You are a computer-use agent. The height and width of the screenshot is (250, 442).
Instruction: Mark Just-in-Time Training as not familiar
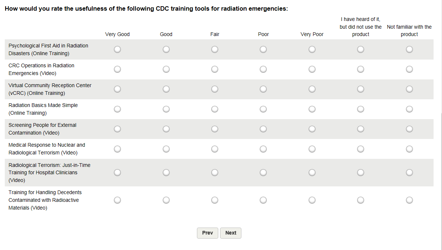click(409, 172)
